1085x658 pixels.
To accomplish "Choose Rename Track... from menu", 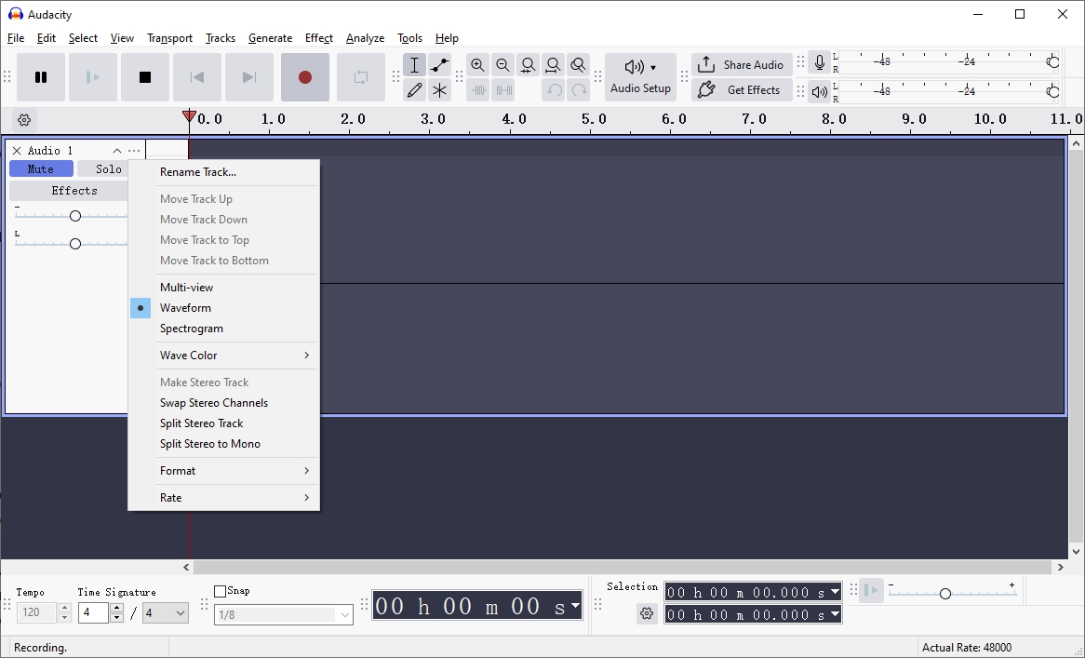I will point(223,171).
